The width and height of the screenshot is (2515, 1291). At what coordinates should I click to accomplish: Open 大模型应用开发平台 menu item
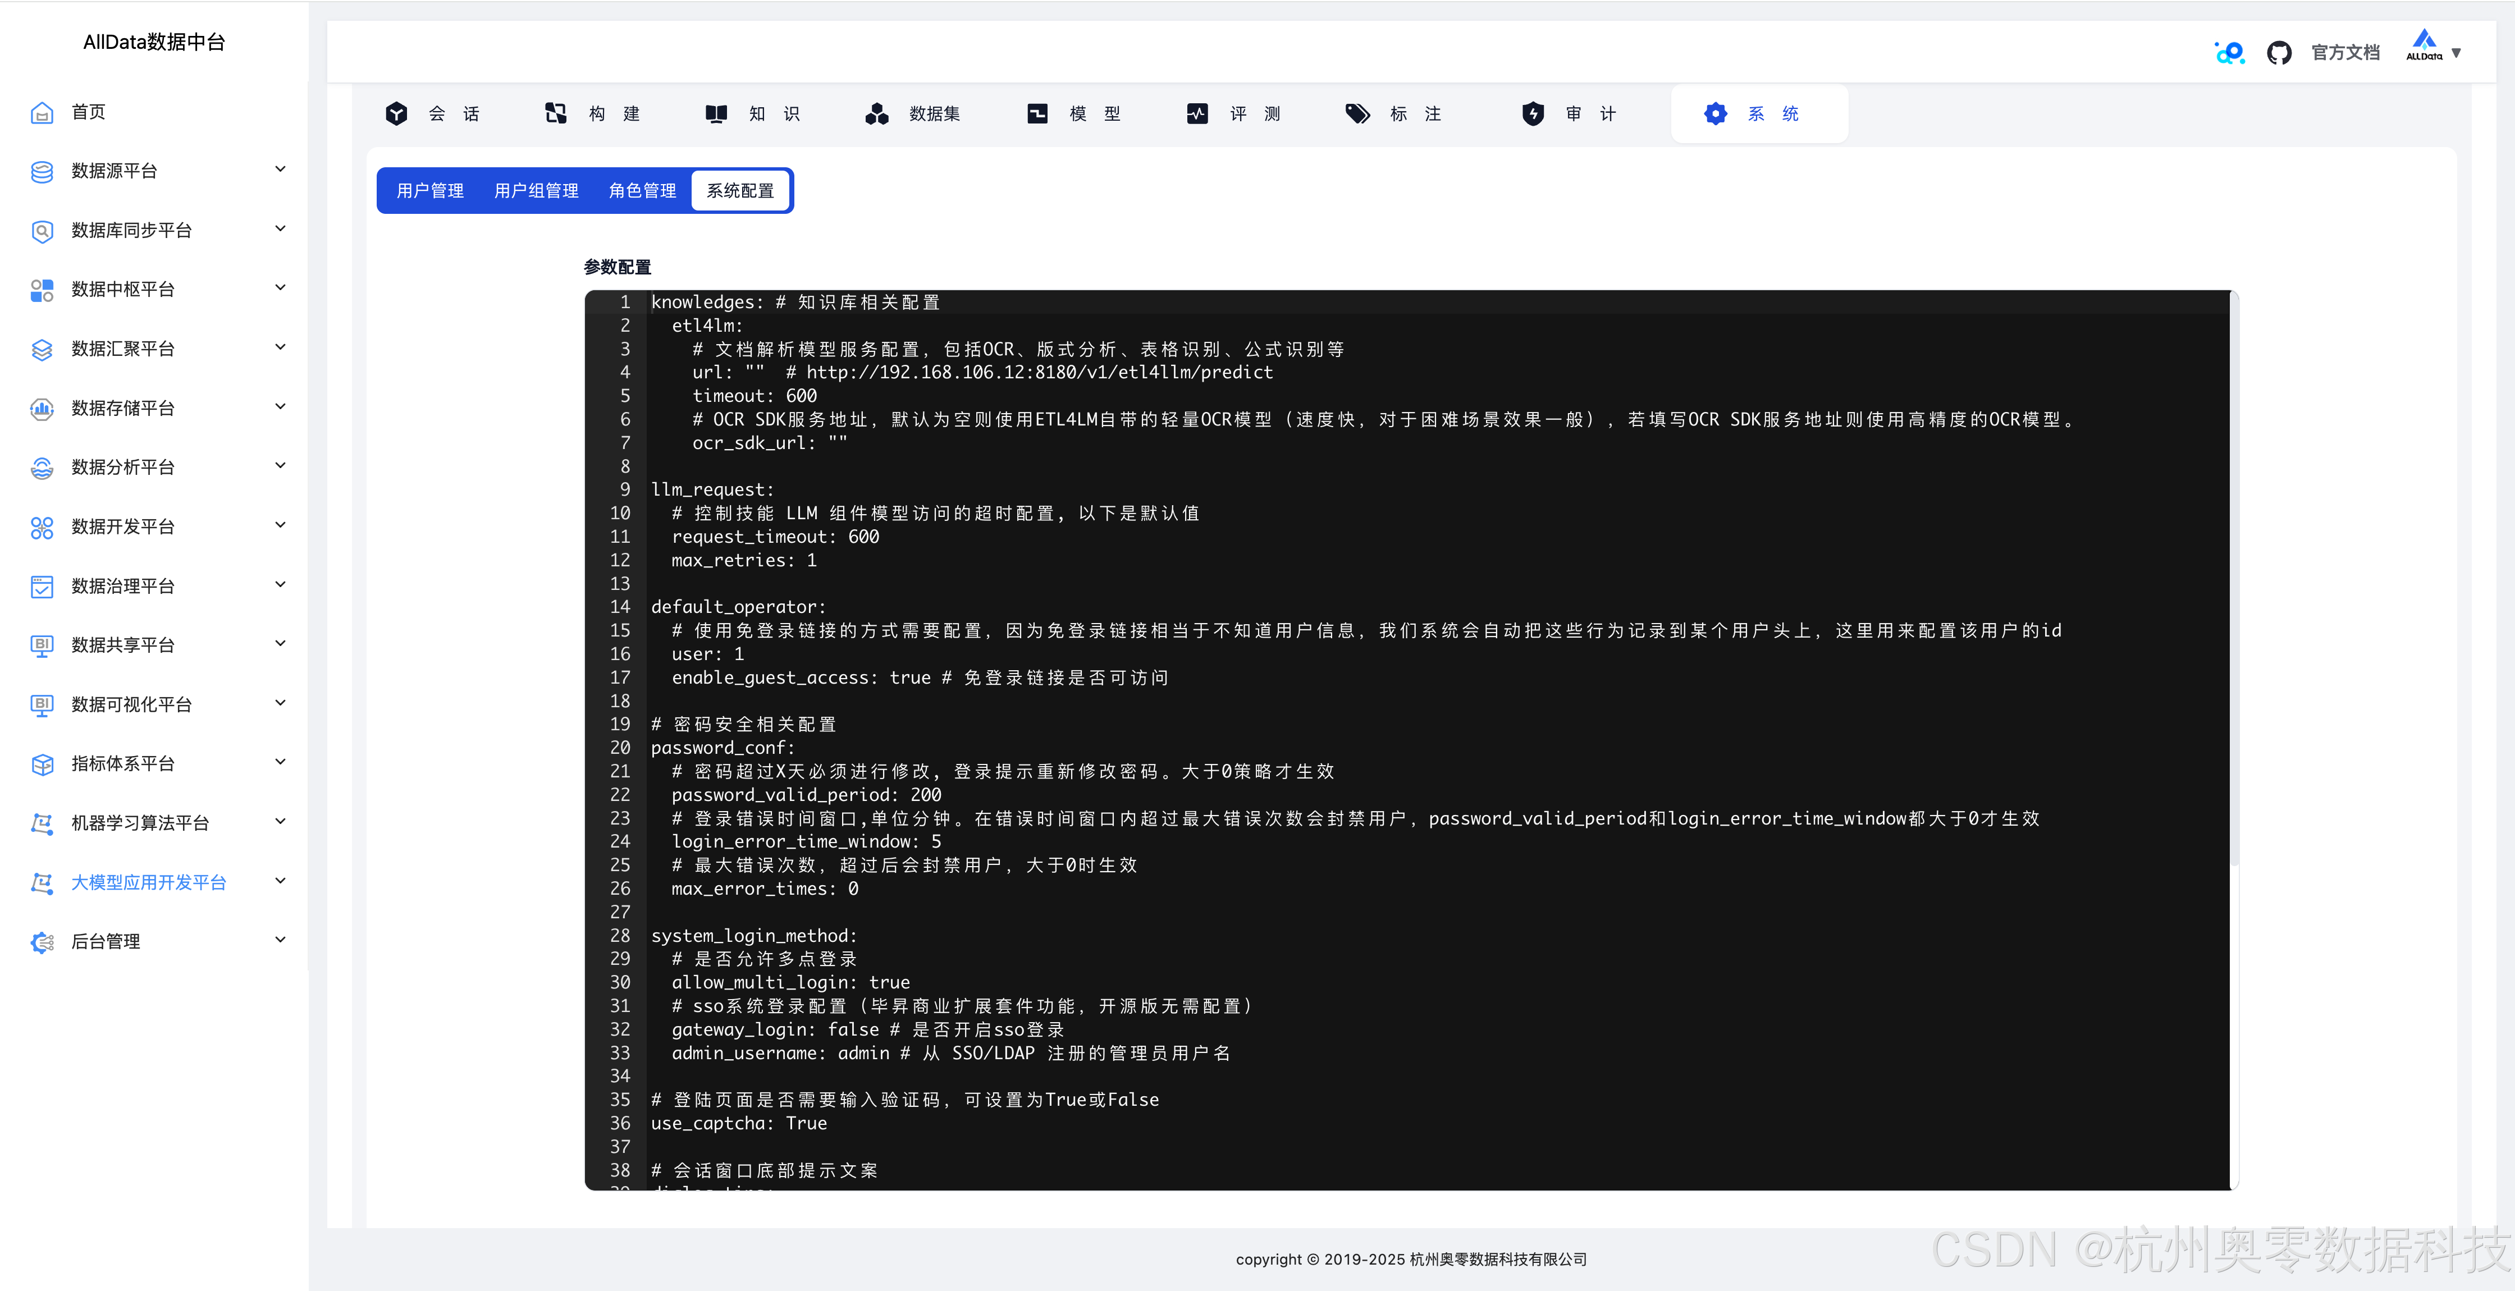point(148,882)
